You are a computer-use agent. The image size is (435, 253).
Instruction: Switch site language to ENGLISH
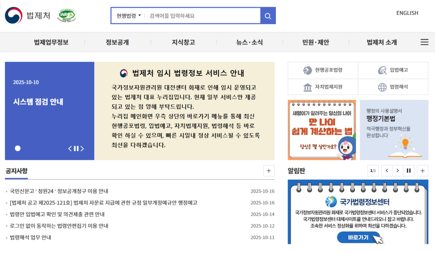407,13
